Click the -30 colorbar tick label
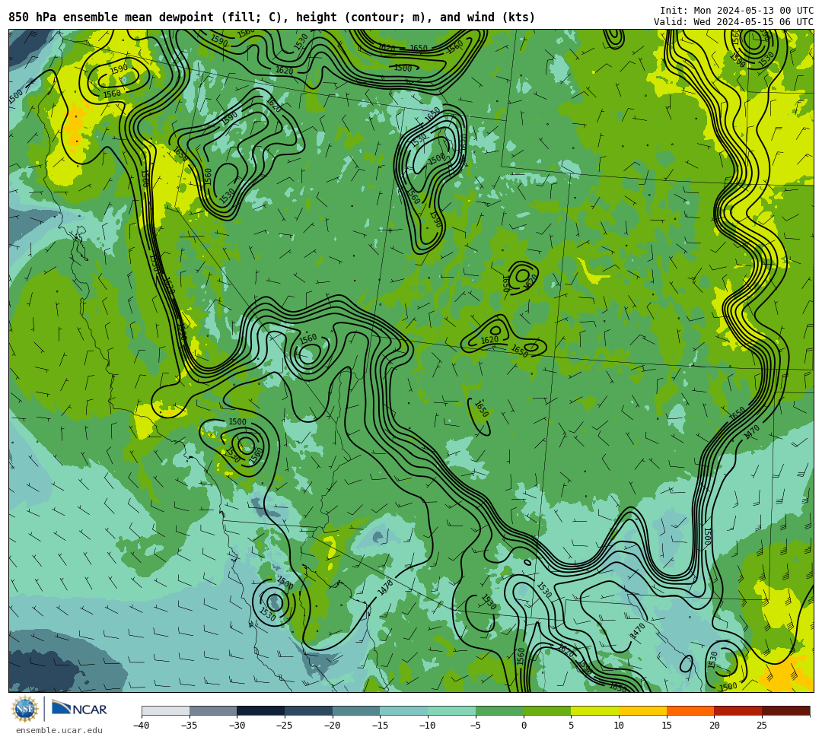The width and height of the screenshot is (822, 740). tap(237, 726)
